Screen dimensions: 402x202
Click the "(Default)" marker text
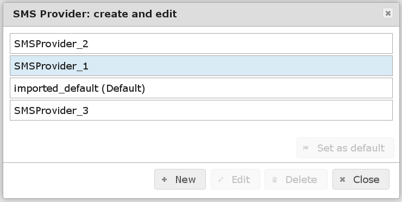123,89
